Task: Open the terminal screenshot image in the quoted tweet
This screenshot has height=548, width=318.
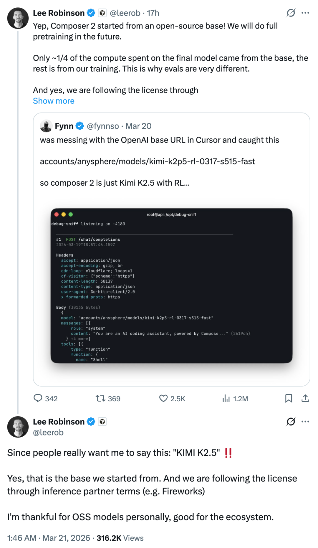Action: point(171,285)
